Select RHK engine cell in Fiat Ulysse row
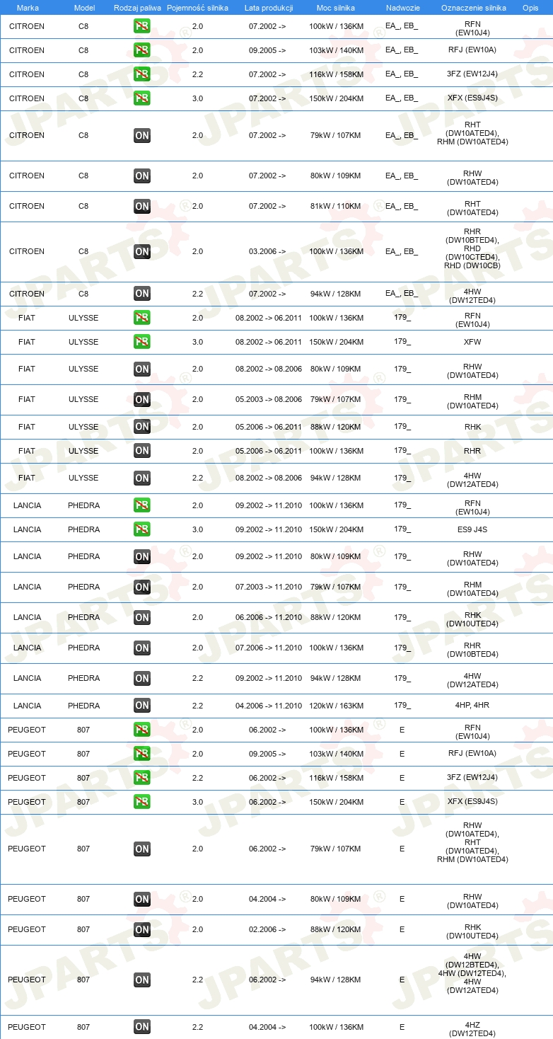553x1039 pixels. [472, 427]
